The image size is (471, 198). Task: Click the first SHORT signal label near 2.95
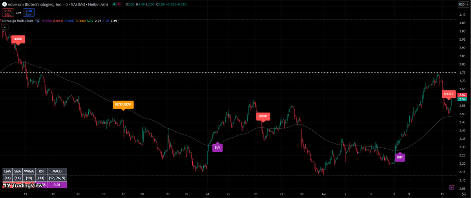click(x=18, y=40)
